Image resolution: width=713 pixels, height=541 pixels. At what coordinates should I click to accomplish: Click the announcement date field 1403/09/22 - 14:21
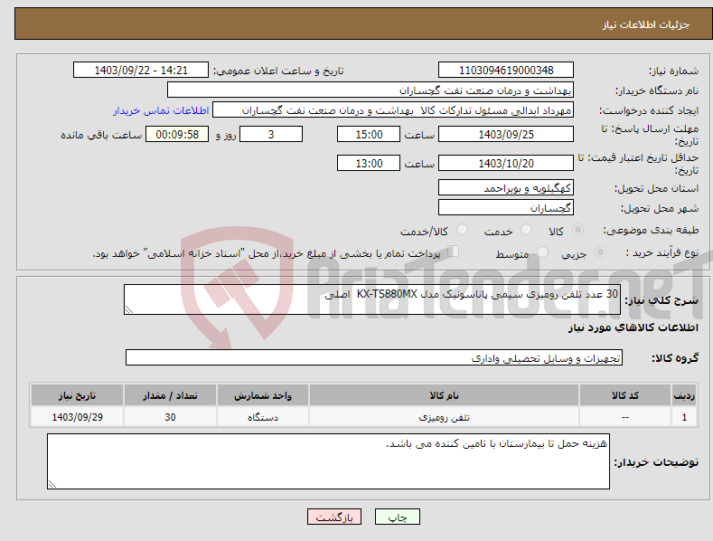pos(141,71)
